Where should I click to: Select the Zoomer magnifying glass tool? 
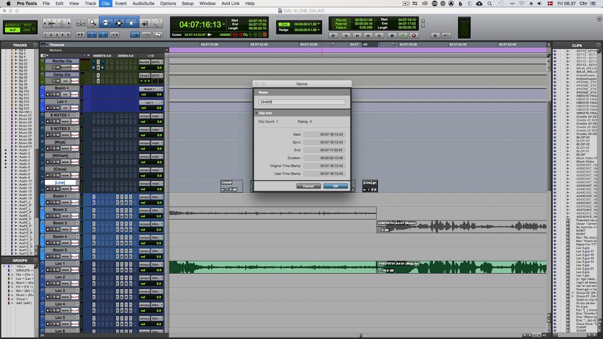tap(93, 23)
